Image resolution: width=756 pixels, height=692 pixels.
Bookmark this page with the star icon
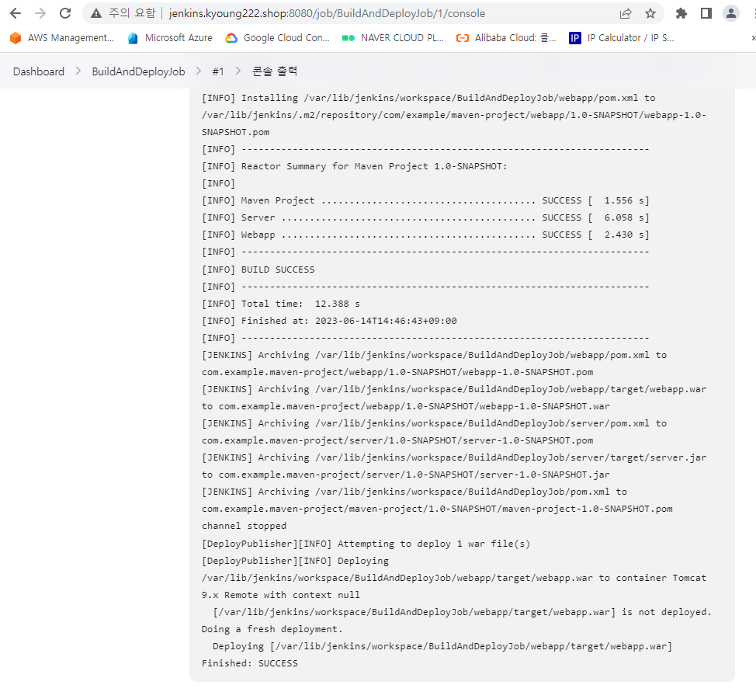[650, 13]
